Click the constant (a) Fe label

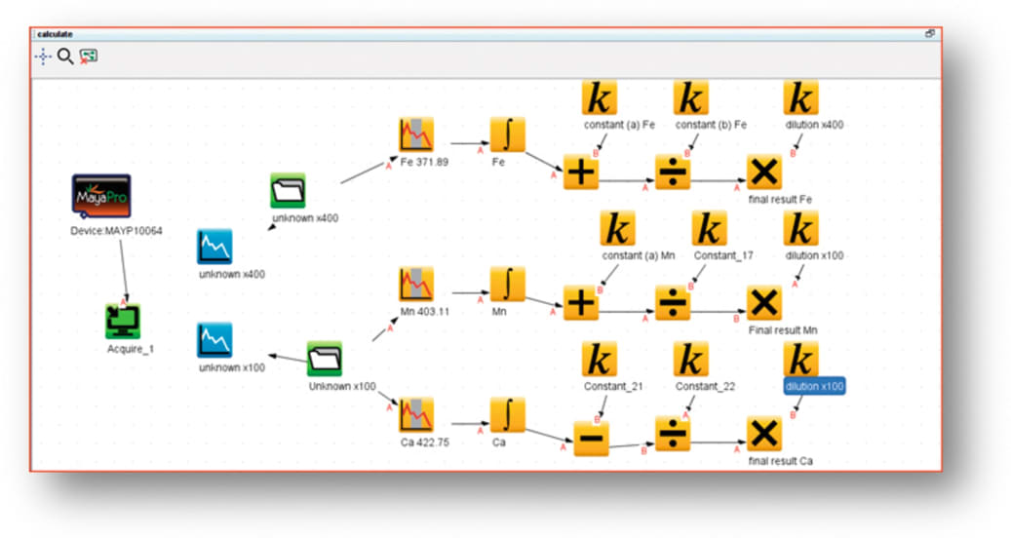[x=619, y=125]
